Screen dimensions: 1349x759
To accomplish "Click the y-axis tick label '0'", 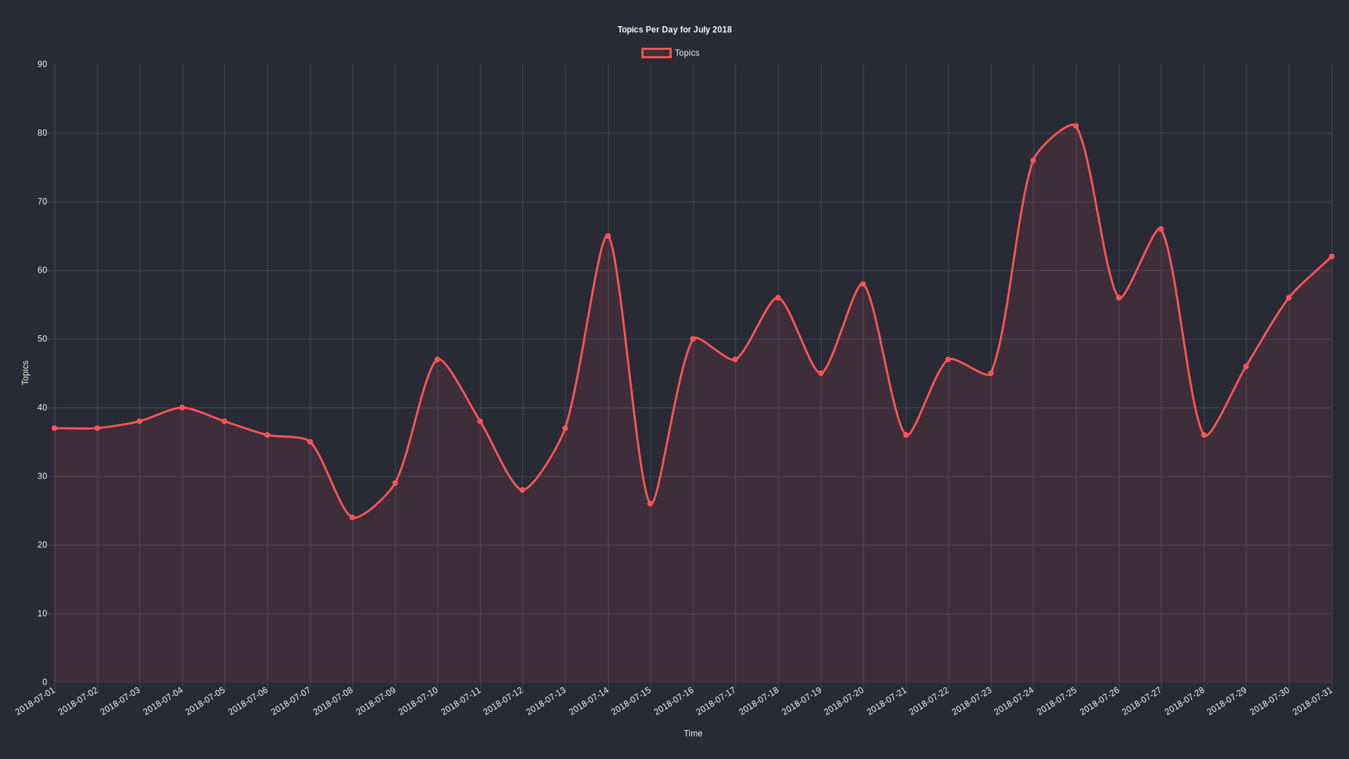I will tap(45, 682).
